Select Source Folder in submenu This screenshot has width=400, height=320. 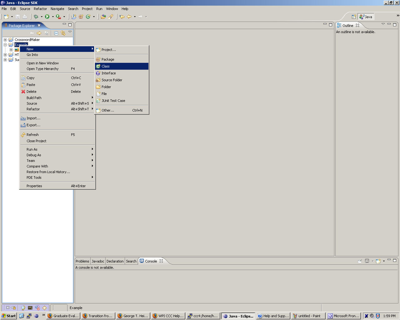(122, 80)
